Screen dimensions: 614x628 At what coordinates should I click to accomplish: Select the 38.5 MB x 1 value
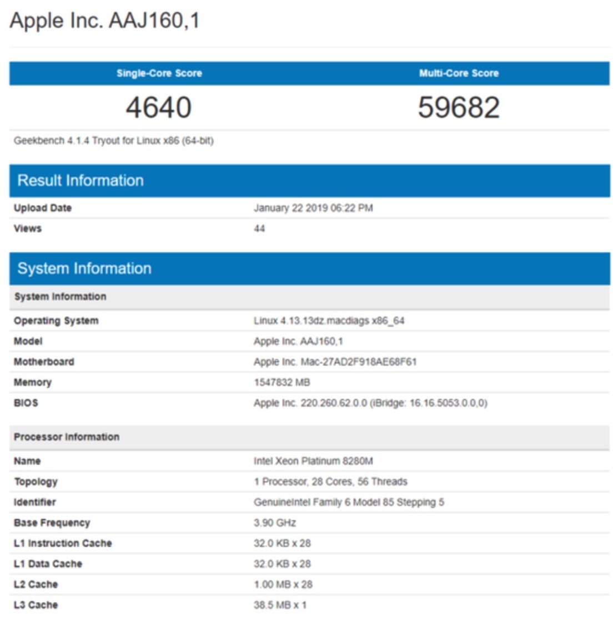tap(280, 605)
